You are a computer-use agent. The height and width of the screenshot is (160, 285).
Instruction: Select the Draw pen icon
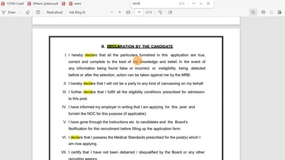click(4, 12)
